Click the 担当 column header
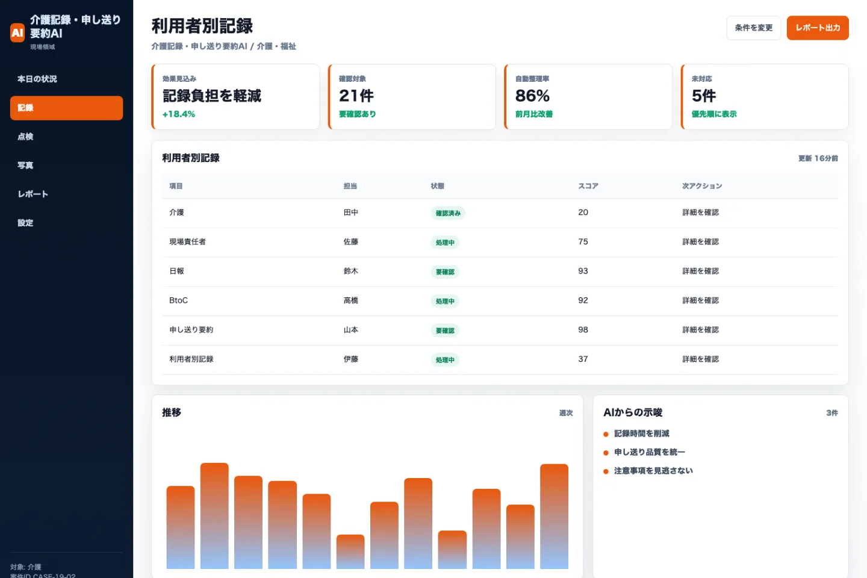Image resolution: width=867 pixels, height=578 pixels. pos(350,186)
